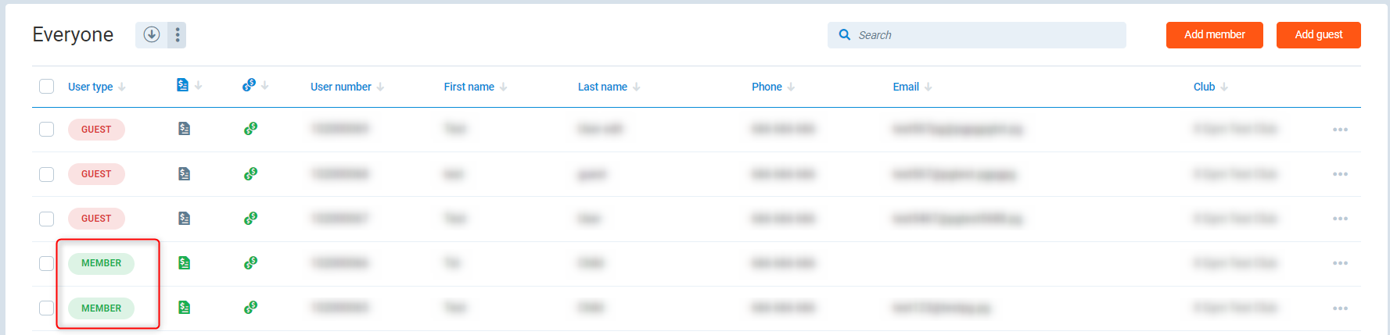Toggle the select-all checkbox in the table header
1390x335 pixels.
[47, 86]
